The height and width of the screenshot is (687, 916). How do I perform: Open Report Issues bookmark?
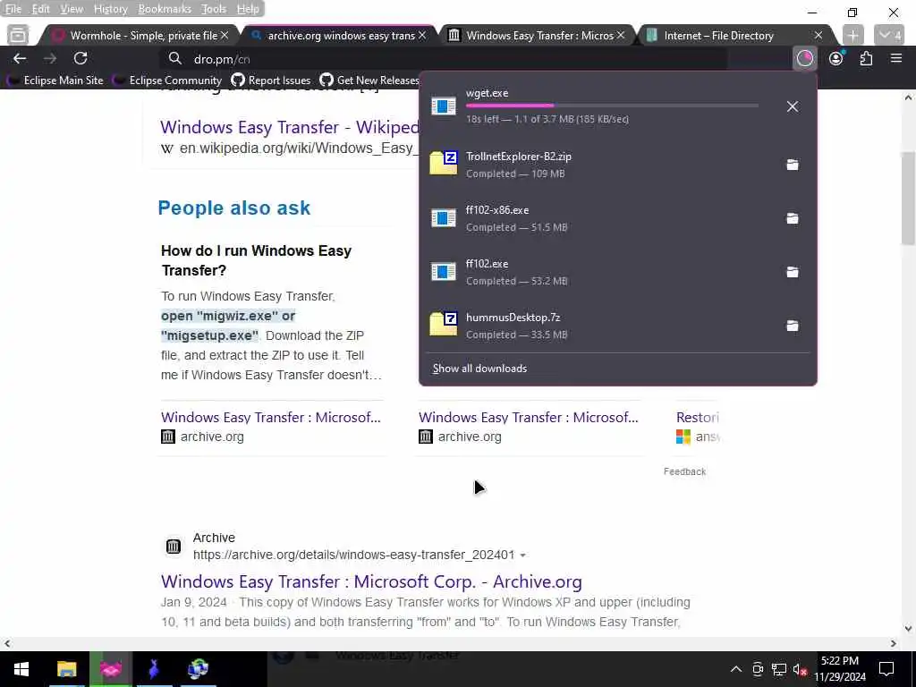pyautogui.click(x=271, y=80)
